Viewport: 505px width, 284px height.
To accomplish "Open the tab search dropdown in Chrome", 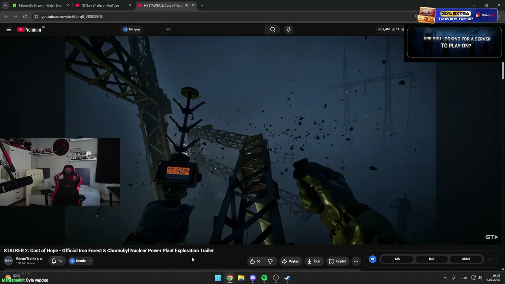I will (5, 6).
